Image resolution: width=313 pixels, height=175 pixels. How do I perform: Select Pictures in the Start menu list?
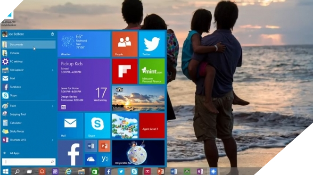pyautogui.click(x=29, y=53)
